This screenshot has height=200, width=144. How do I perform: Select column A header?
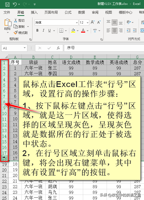point(15,57)
